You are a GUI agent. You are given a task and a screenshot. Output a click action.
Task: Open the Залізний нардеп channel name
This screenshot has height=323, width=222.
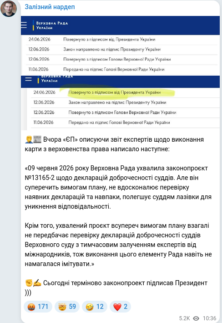50,7
